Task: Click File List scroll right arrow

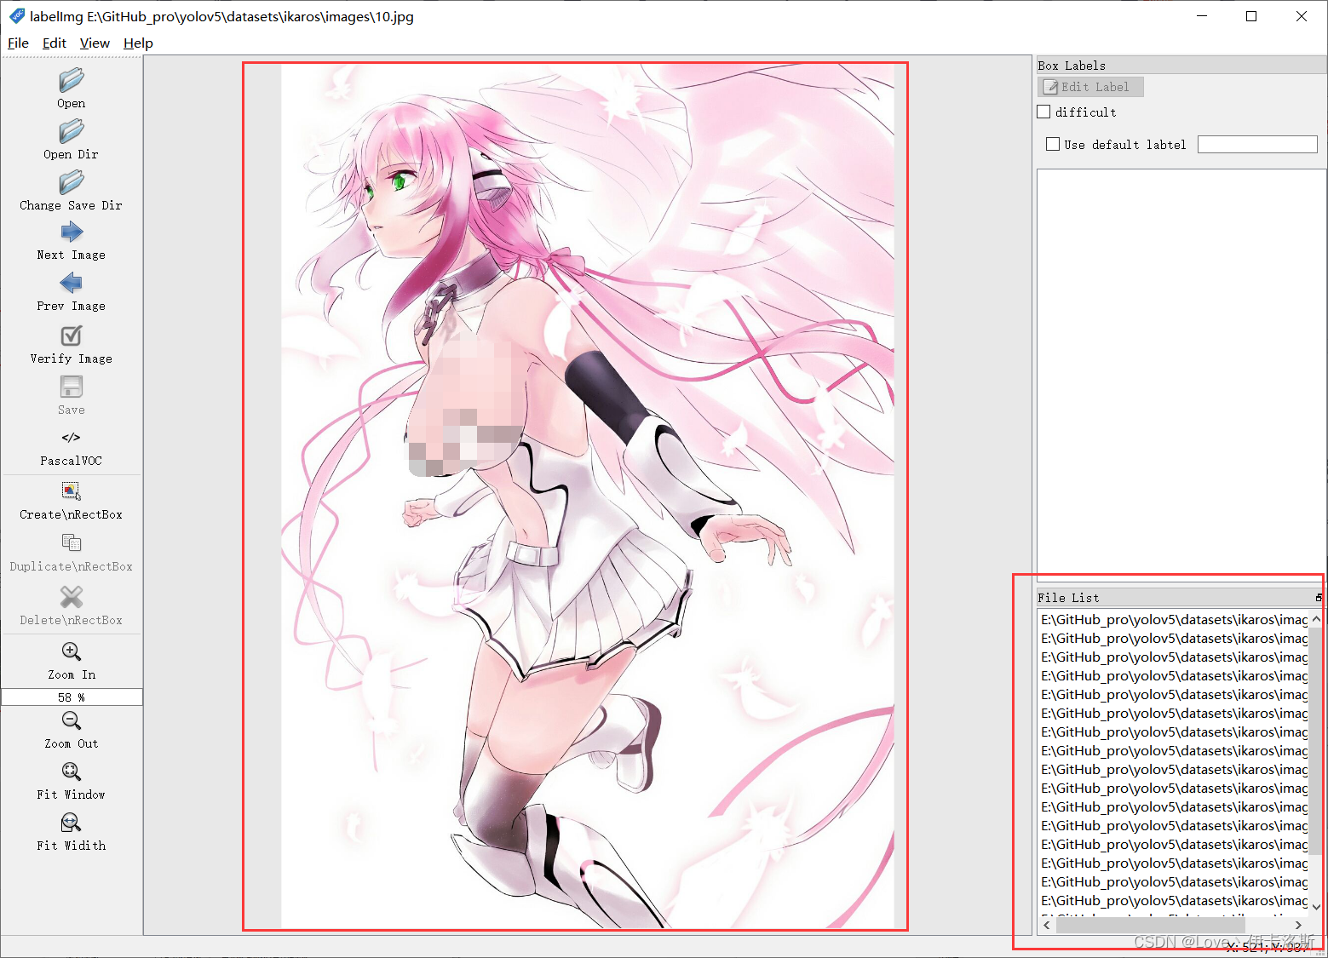Action: click(x=1299, y=925)
